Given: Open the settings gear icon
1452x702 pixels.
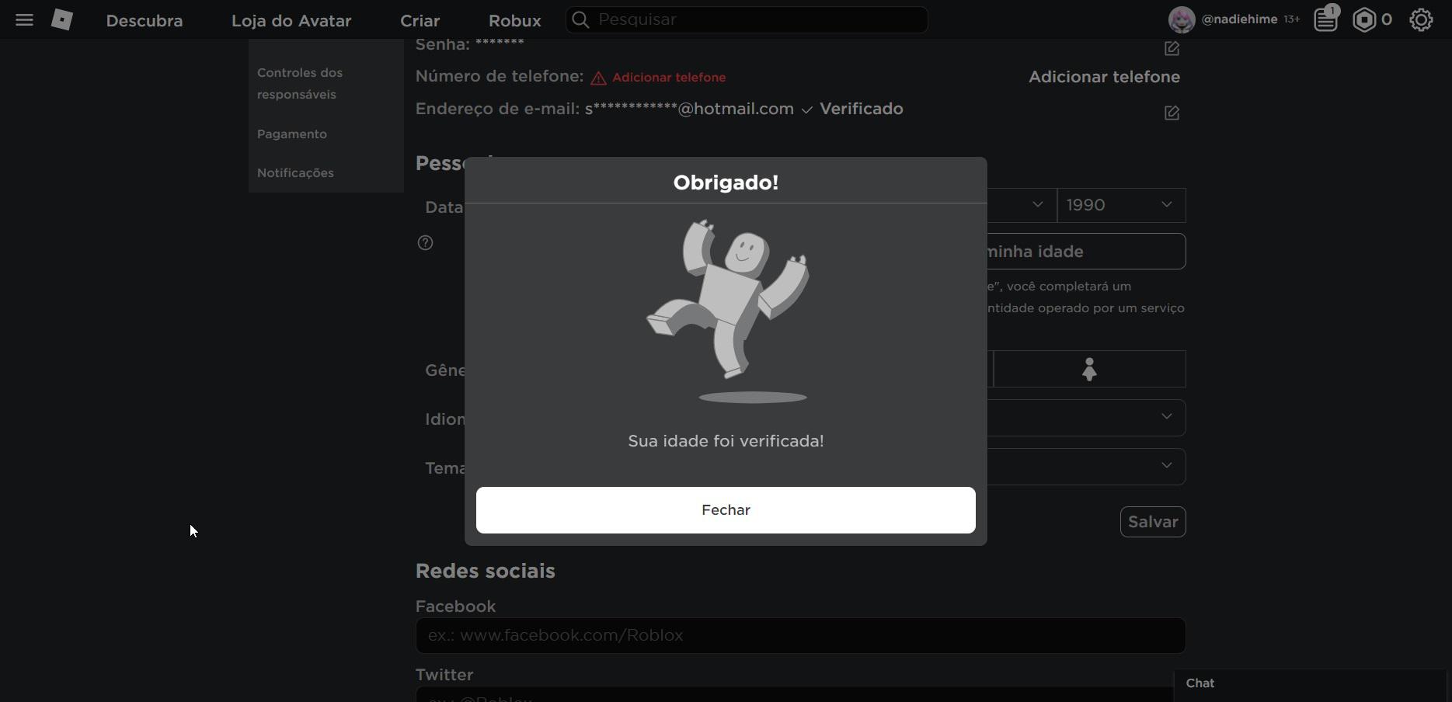Looking at the screenshot, I should coord(1421,20).
